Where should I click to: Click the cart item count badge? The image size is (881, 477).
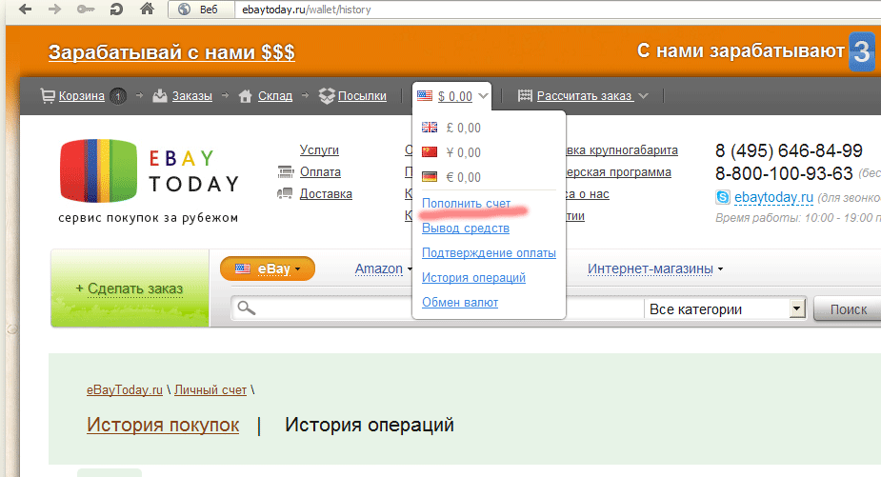(x=118, y=96)
